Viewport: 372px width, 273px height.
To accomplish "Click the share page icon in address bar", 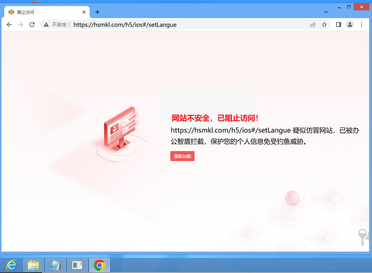I will (x=313, y=25).
